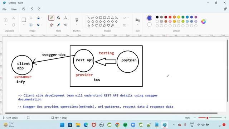Open the Windows Start menu
The image size is (229, 129).
[x=62, y=125]
